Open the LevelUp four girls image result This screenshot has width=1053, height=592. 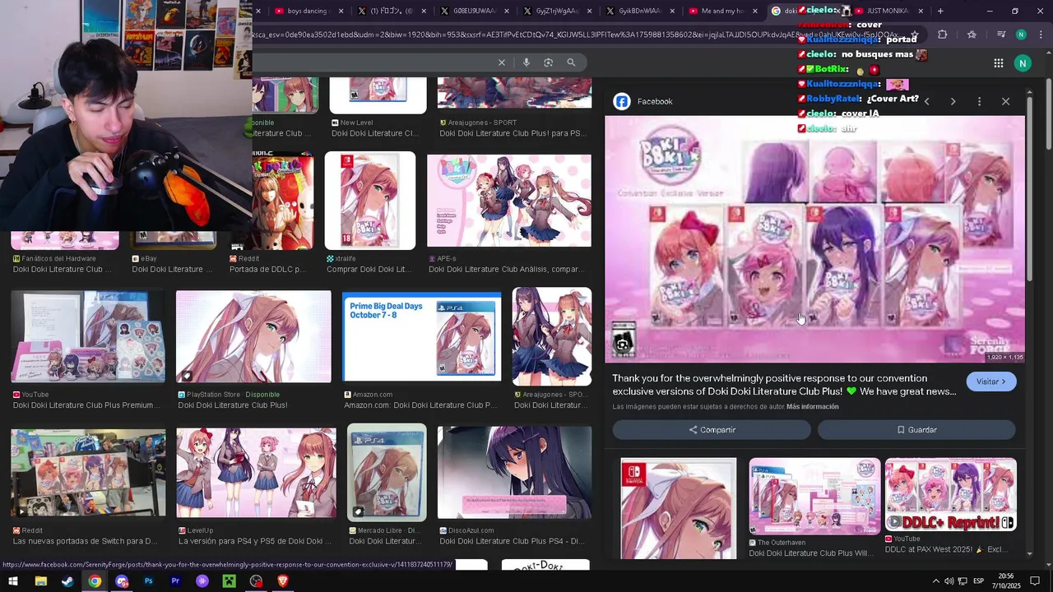(256, 472)
